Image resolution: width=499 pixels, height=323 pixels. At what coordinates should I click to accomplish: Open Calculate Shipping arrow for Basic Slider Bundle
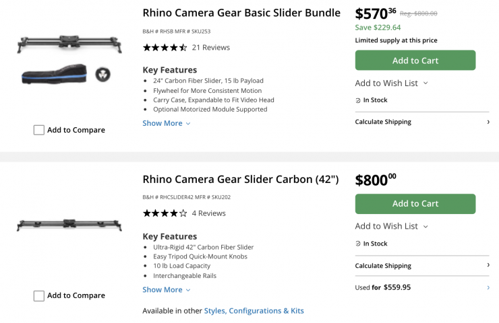tap(488, 122)
